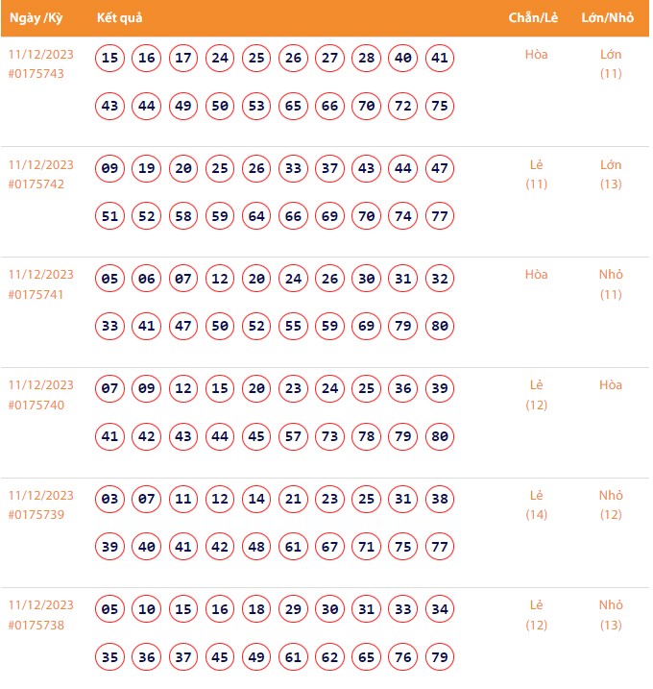Click draw ID #0175741

(x=36, y=294)
